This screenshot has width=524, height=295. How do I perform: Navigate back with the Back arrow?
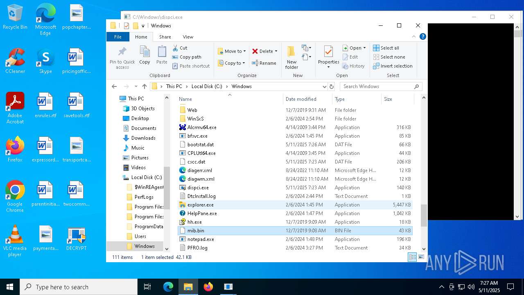click(114, 86)
